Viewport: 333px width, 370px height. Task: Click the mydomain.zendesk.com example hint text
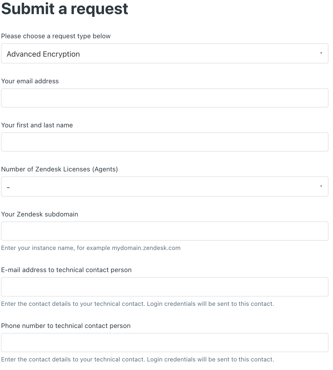coord(91,248)
